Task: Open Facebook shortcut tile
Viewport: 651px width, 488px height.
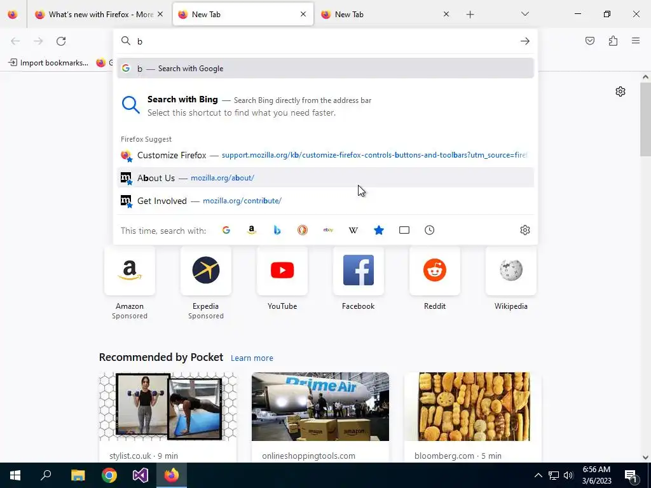Action: coord(359,271)
